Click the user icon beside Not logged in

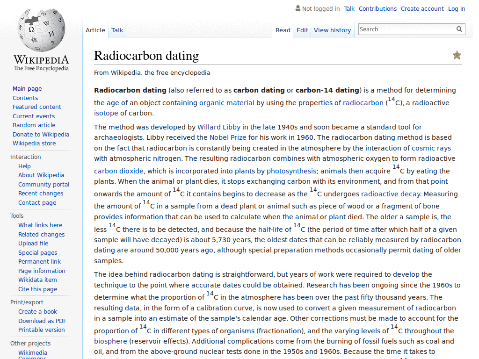(x=298, y=8)
